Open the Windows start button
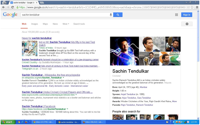The height and width of the screenshot is (125, 200). point(8,122)
